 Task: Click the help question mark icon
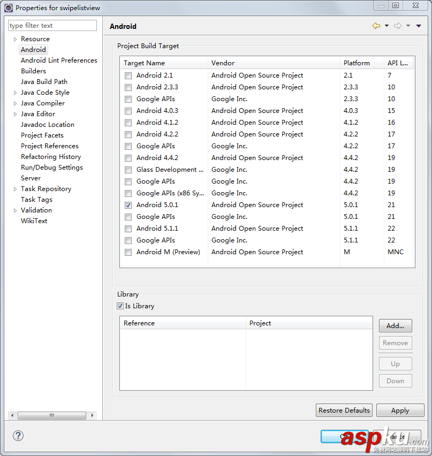pos(18,436)
